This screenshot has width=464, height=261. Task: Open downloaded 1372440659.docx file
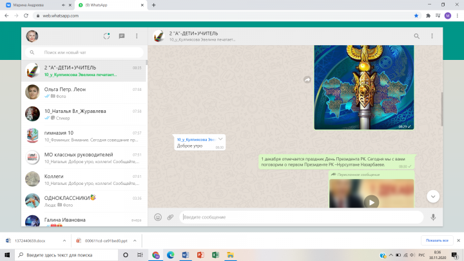(30, 240)
